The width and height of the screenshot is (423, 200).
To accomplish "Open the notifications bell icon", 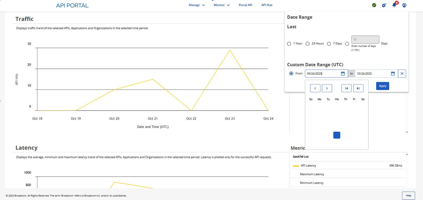I will (x=394, y=5).
